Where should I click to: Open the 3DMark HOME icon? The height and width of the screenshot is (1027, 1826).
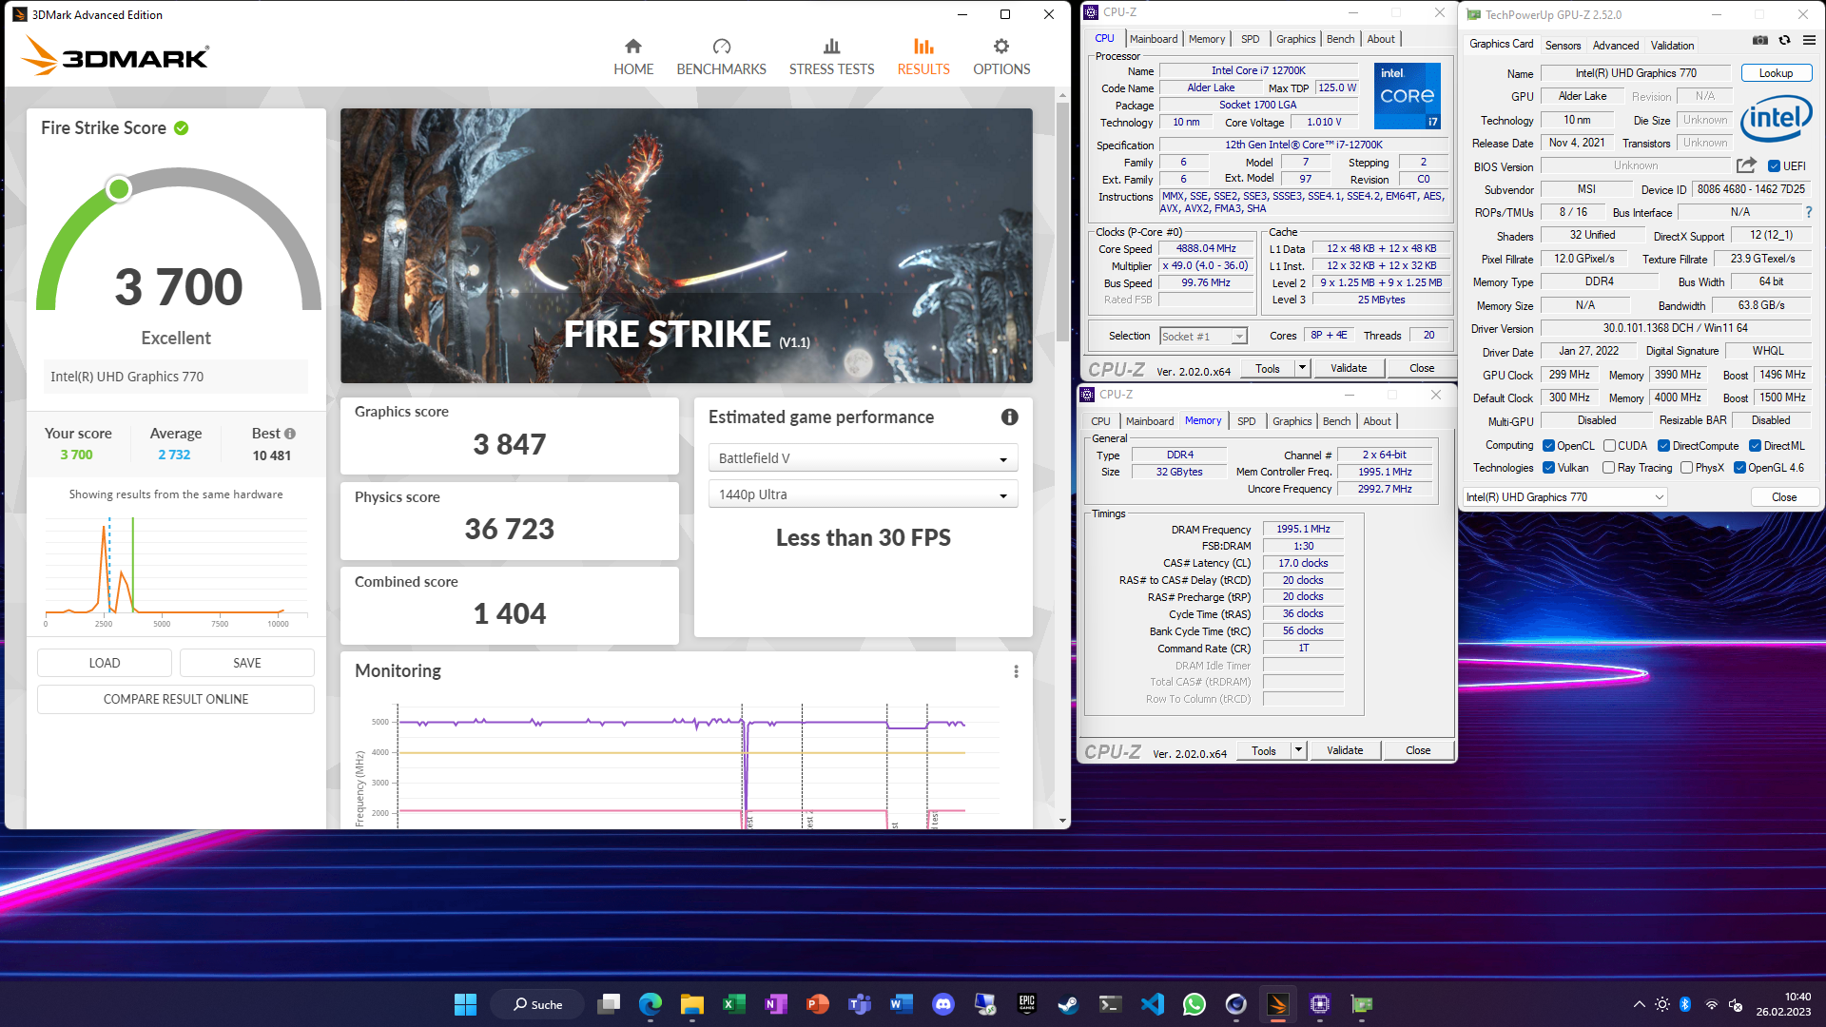pyautogui.click(x=632, y=46)
